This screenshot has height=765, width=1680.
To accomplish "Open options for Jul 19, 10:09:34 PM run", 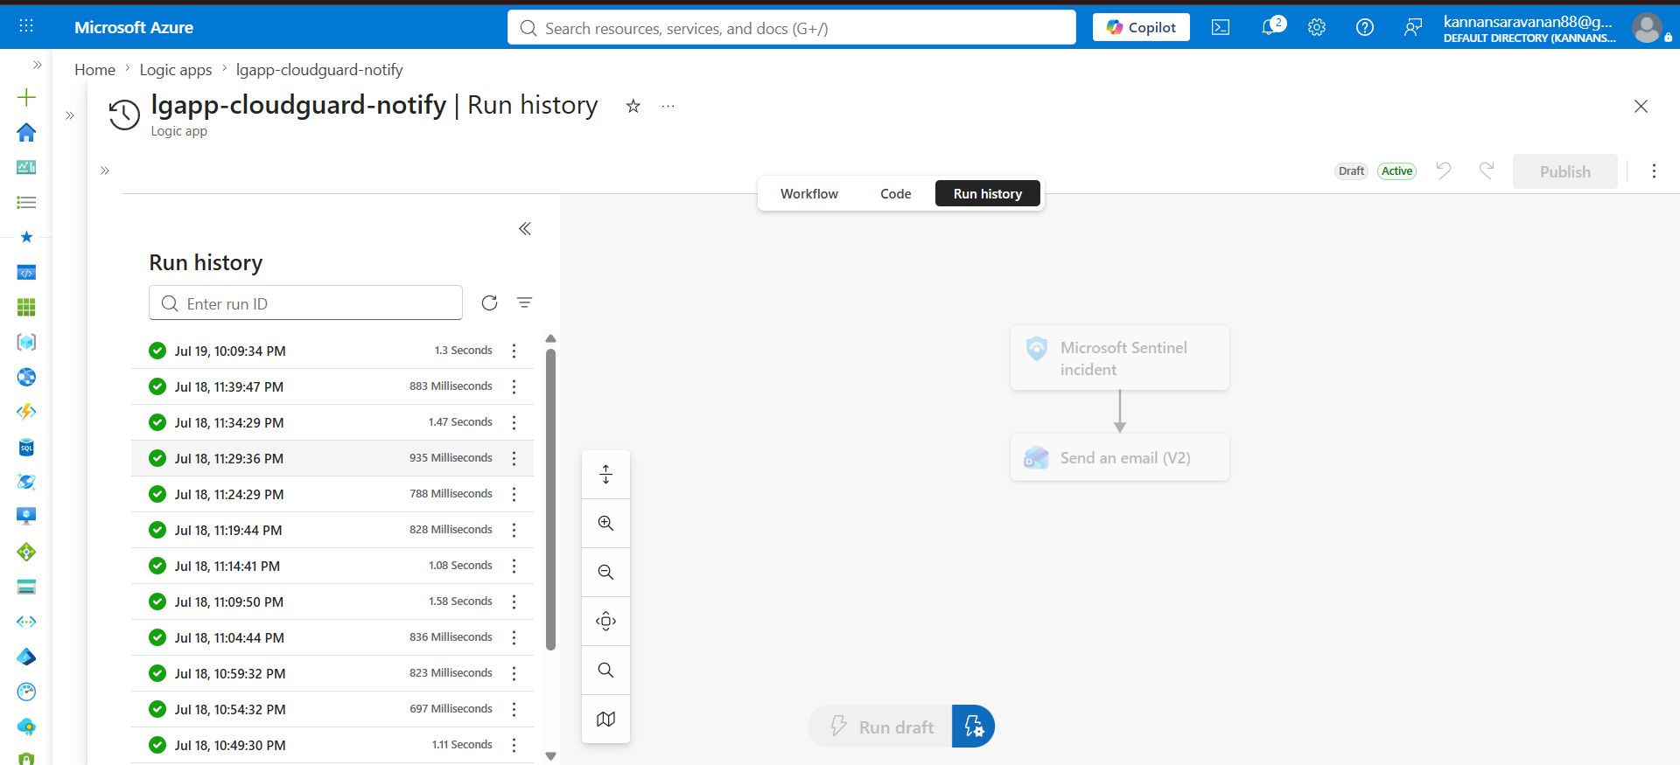I will 514,351.
